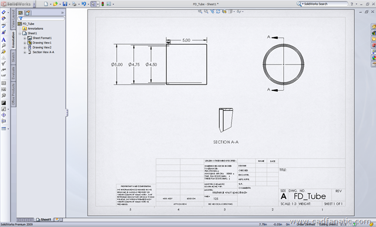Click the Area Hatch/Fill icon
This screenshot has height=227, width=376.
[4, 103]
